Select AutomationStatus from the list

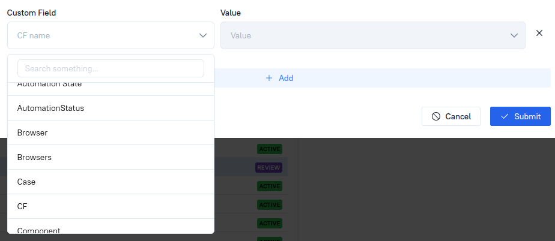pyautogui.click(x=50, y=109)
